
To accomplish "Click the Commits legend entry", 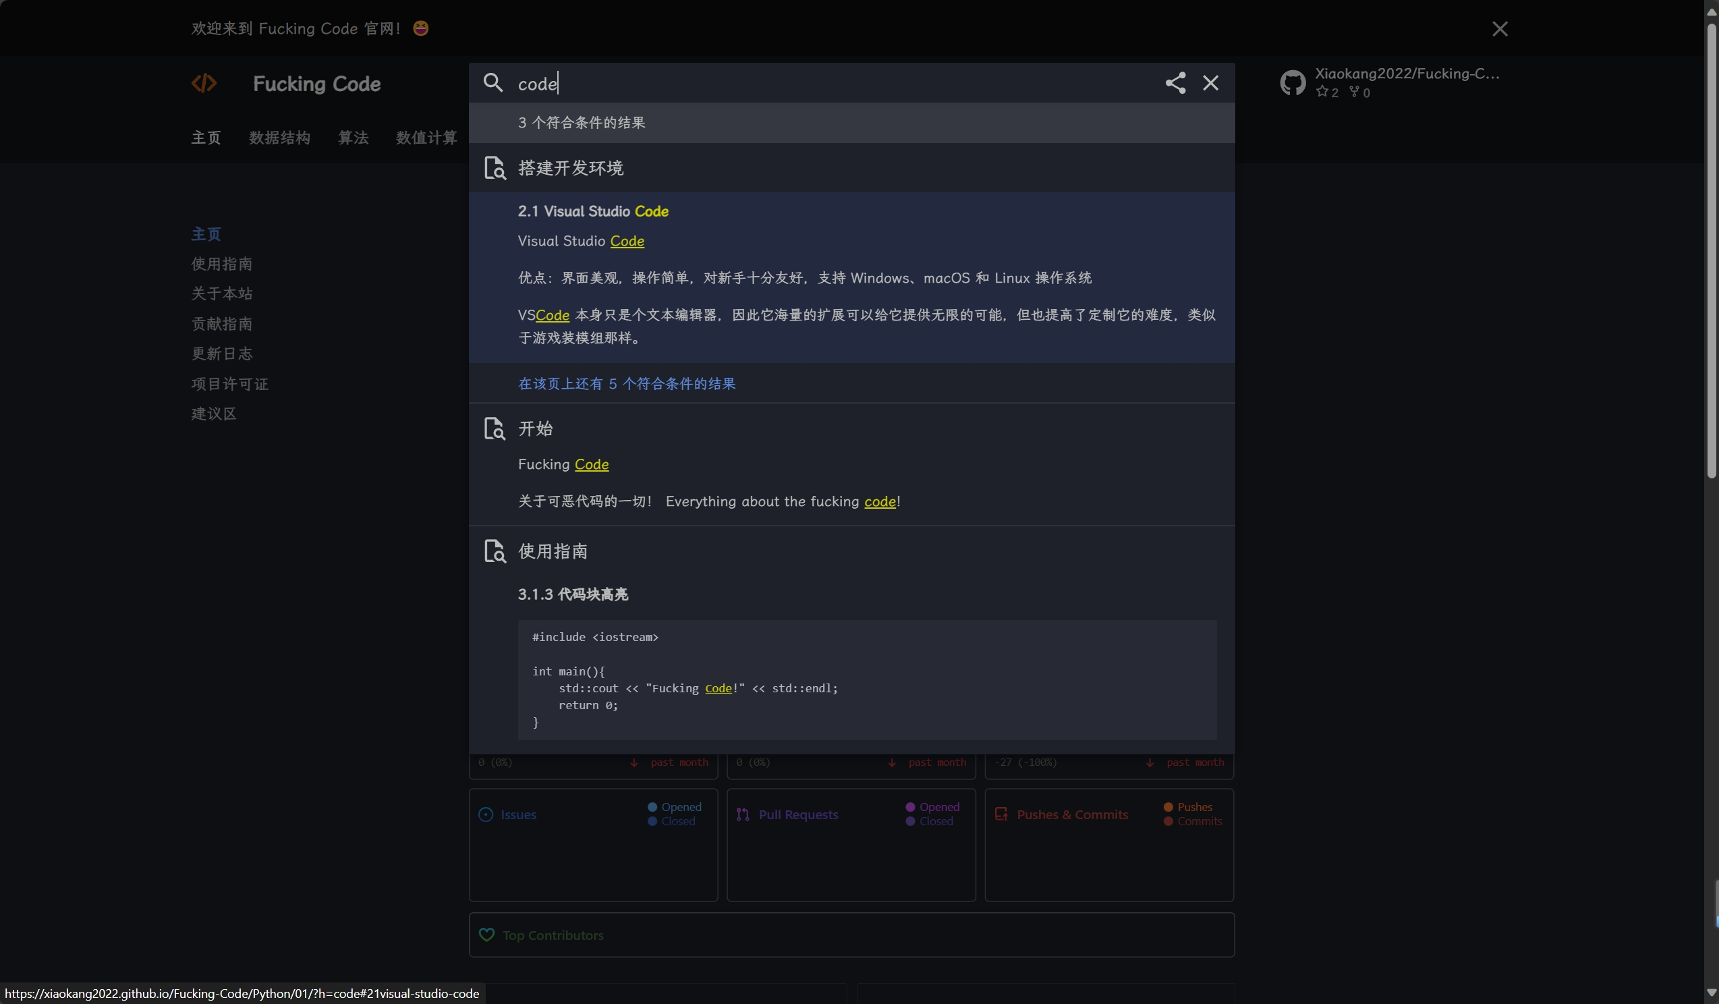I will [x=1193, y=821].
